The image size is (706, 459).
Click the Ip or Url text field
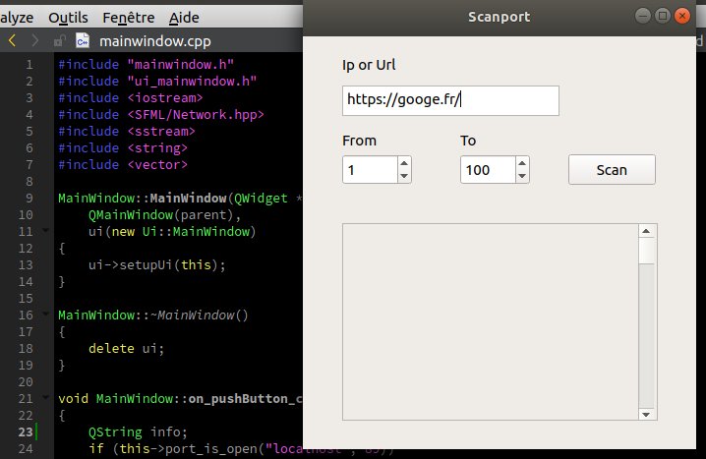(x=450, y=100)
